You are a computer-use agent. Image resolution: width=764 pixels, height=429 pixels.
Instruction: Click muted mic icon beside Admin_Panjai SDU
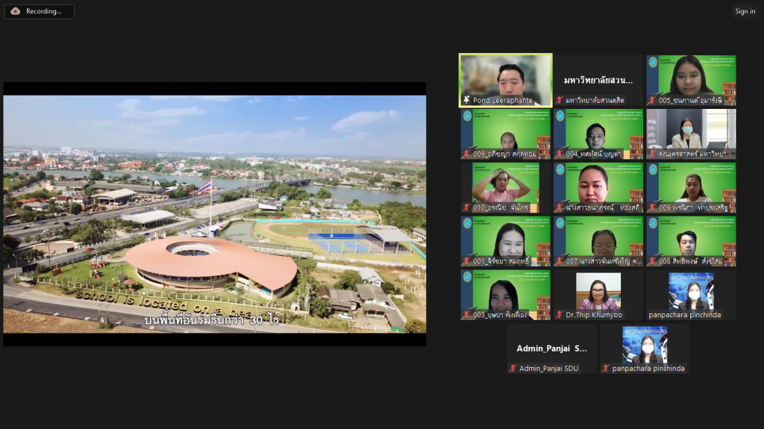pyautogui.click(x=513, y=368)
